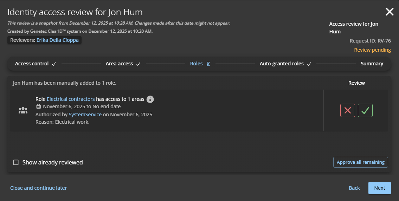This screenshot has height=201, width=399.
Task: Go to the Access control step
Action: (32, 64)
